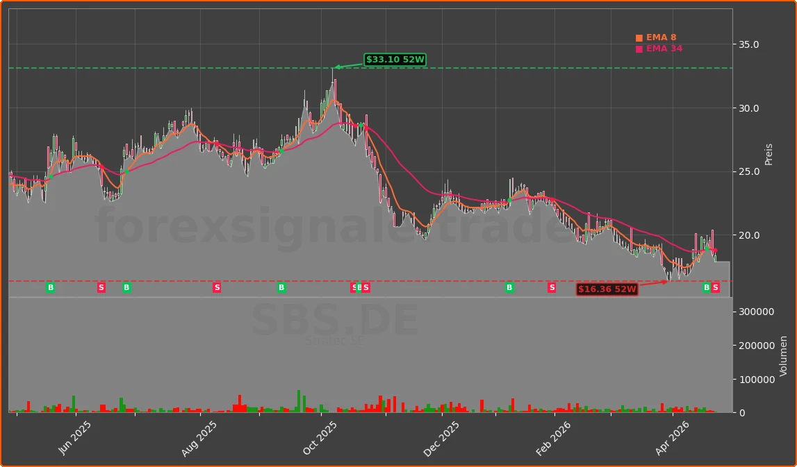Click the final S sell marker in April 2026
Screen dimensions: 797x467
(716, 288)
